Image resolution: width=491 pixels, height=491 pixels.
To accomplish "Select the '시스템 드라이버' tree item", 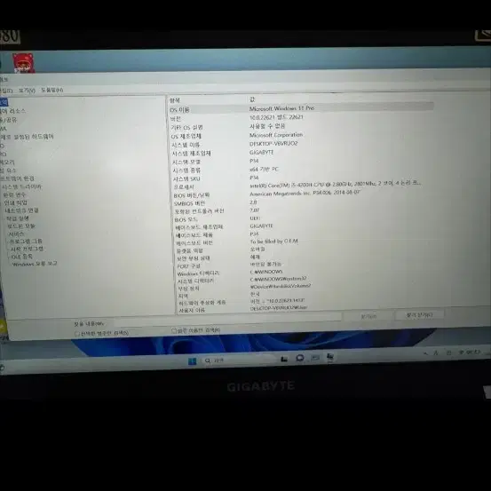I will (21, 187).
